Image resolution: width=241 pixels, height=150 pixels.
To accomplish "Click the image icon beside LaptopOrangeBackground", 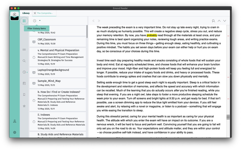I will click(34, 72).
